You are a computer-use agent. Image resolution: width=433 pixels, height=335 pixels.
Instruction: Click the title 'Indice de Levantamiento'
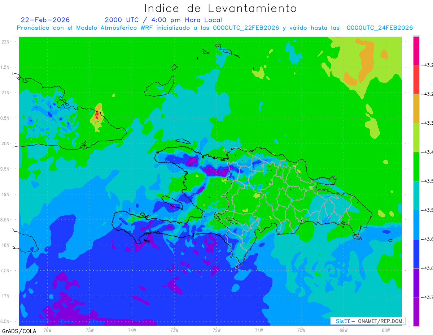[x=220, y=8]
